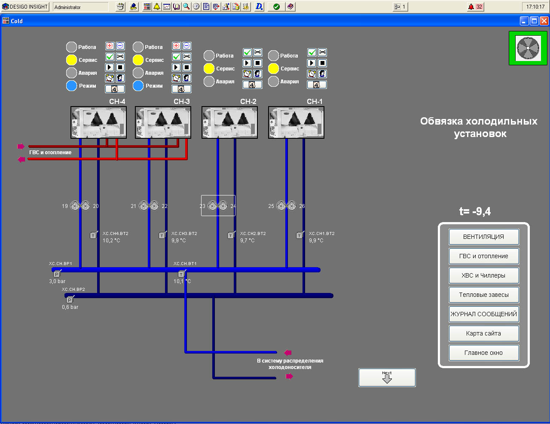Click the alarm clock icon for CH-2
This screenshot has height=424, width=550.
[x=247, y=74]
